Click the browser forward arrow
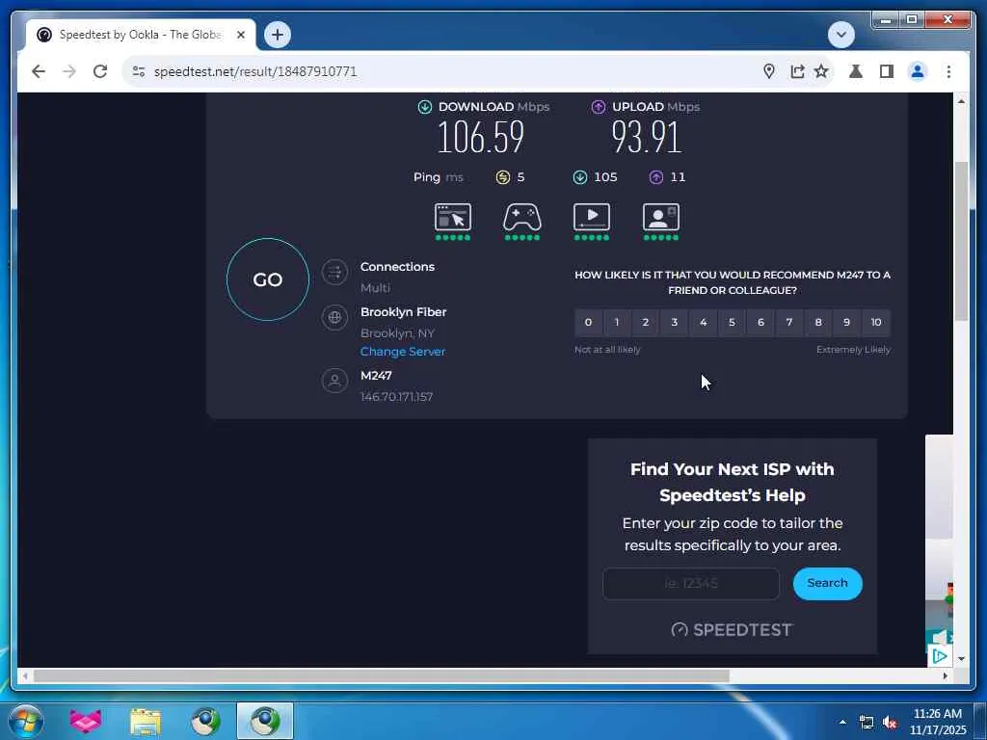This screenshot has width=987, height=740. pos(69,71)
